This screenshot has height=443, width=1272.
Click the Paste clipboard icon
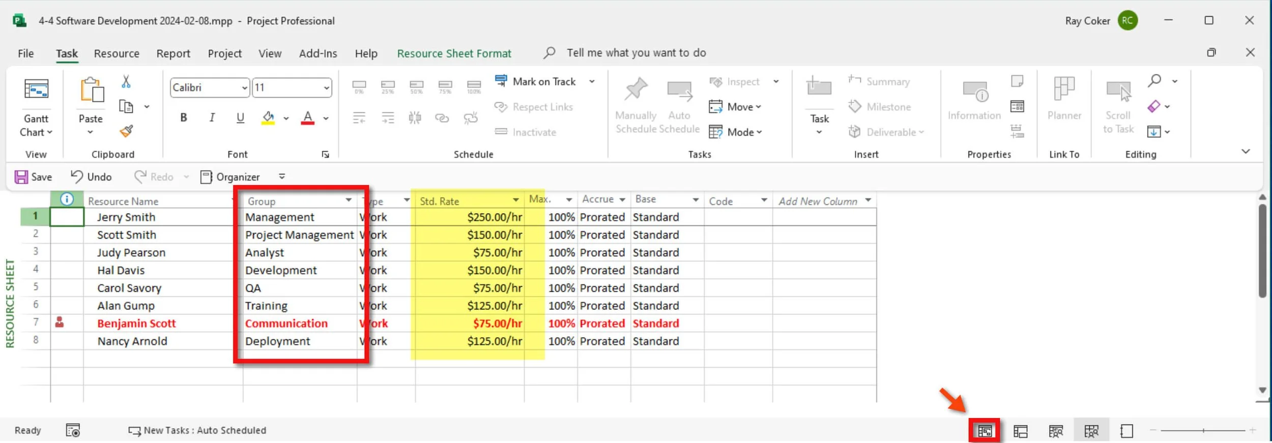pos(92,90)
